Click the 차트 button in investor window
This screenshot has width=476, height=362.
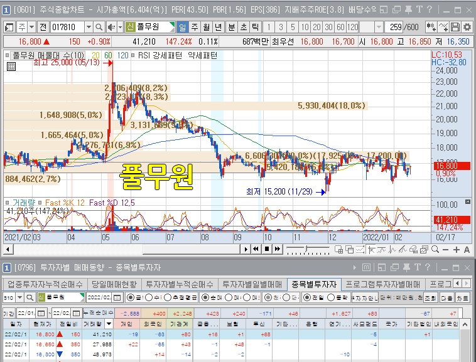click(462, 297)
